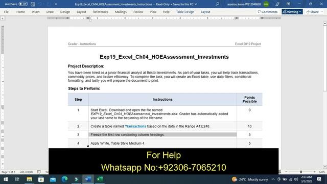Click the proofing book icon in status bar
Screen dimensions: 327x184
click(x=39, y=172)
